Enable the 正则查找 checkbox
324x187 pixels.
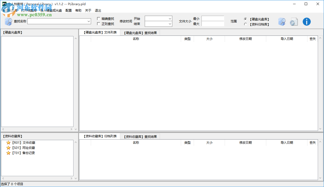point(98,24)
